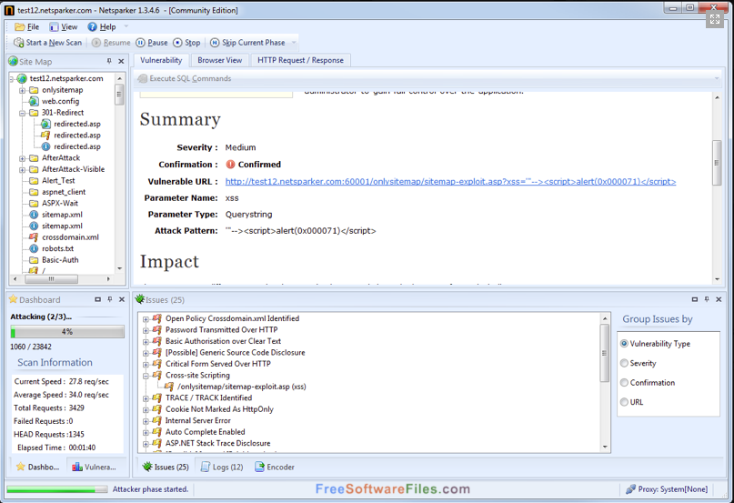Open the toolbar overflow dropdown arrow
Screen dimensions: 734x503
[x=294, y=43]
